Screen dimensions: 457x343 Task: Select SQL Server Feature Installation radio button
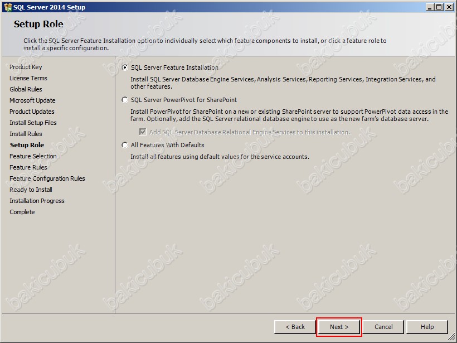[x=125, y=67]
